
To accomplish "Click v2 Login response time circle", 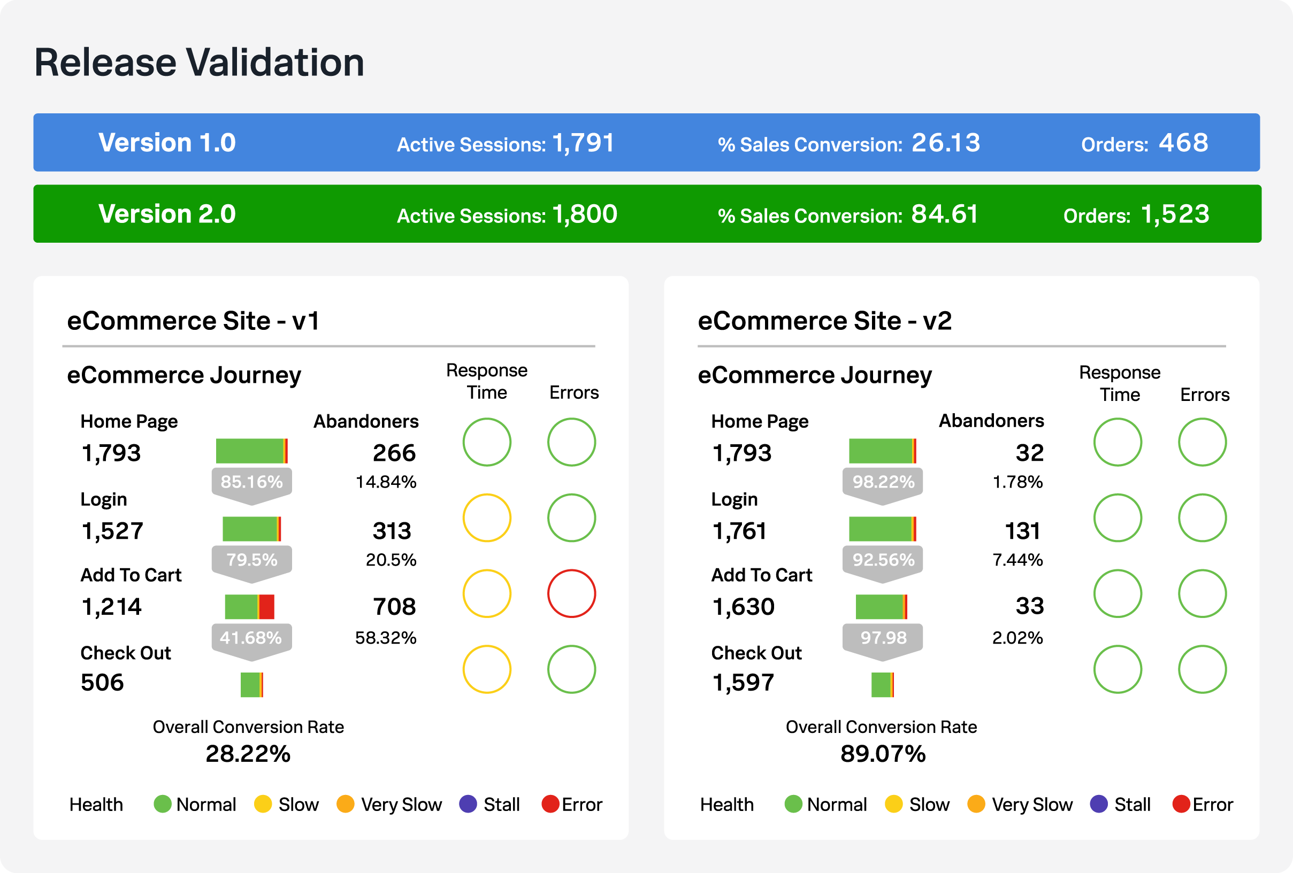I will (x=1118, y=517).
